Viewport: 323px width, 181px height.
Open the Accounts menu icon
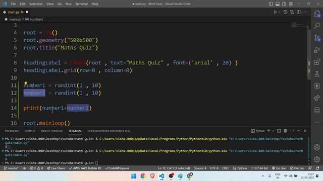point(317,147)
